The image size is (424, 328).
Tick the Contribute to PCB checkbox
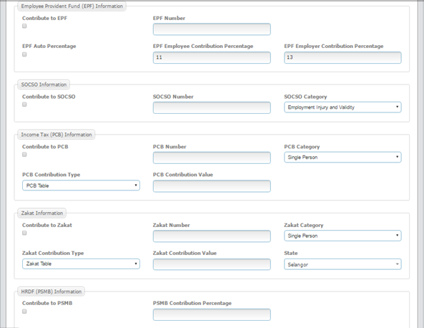tap(24, 155)
